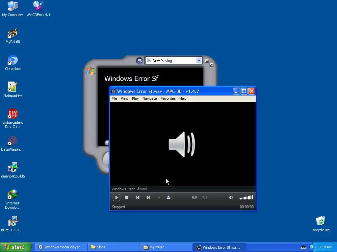The width and height of the screenshot is (337, 252).
Task: Select the Chromium desktop shortcut
Action: pyautogui.click(x=13, y=63)
